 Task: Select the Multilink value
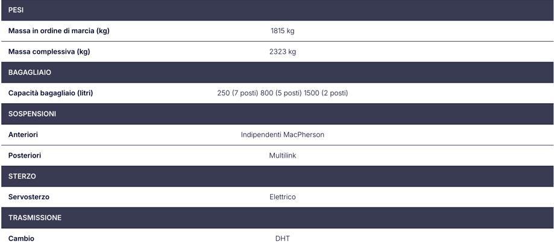point(282,155)
